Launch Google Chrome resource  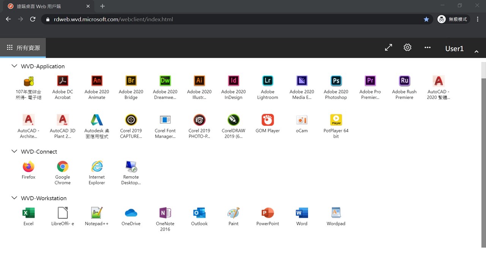[x=63, y=173]
